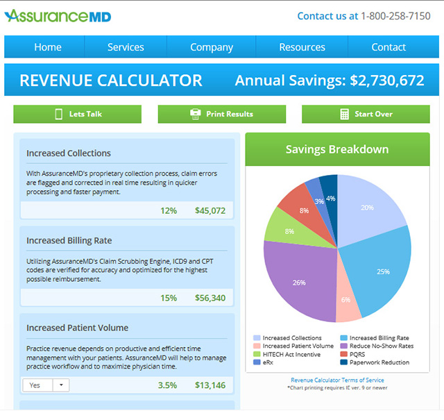Click the HITECH Act Incentive legend swatch
Image resolution: width=444 pixels, height=420 pixels.
pos(257,354)
